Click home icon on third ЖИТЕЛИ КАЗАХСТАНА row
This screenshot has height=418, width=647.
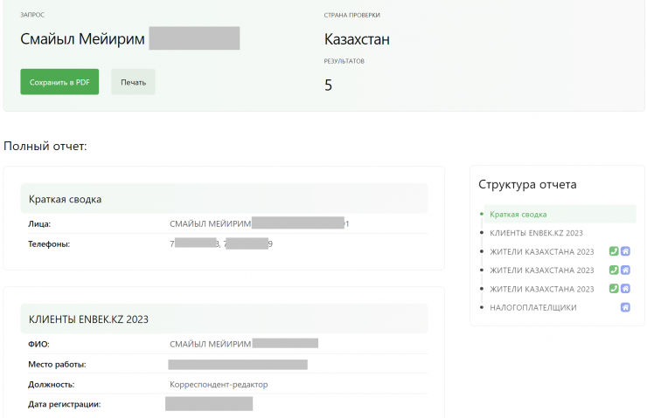click(x=625, y=289)
